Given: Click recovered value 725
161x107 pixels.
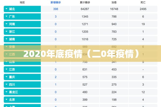Looking at the screenshot, I should [114, 39].
